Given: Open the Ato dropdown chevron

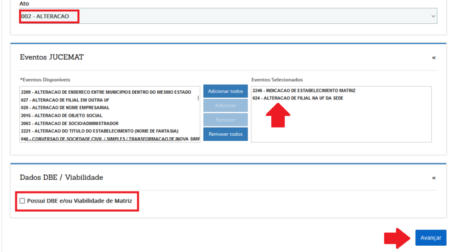Looking at the screenshot, I should [x=433, y=16].
